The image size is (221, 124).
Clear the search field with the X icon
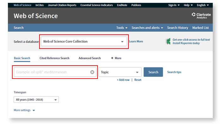pos(92,72)
